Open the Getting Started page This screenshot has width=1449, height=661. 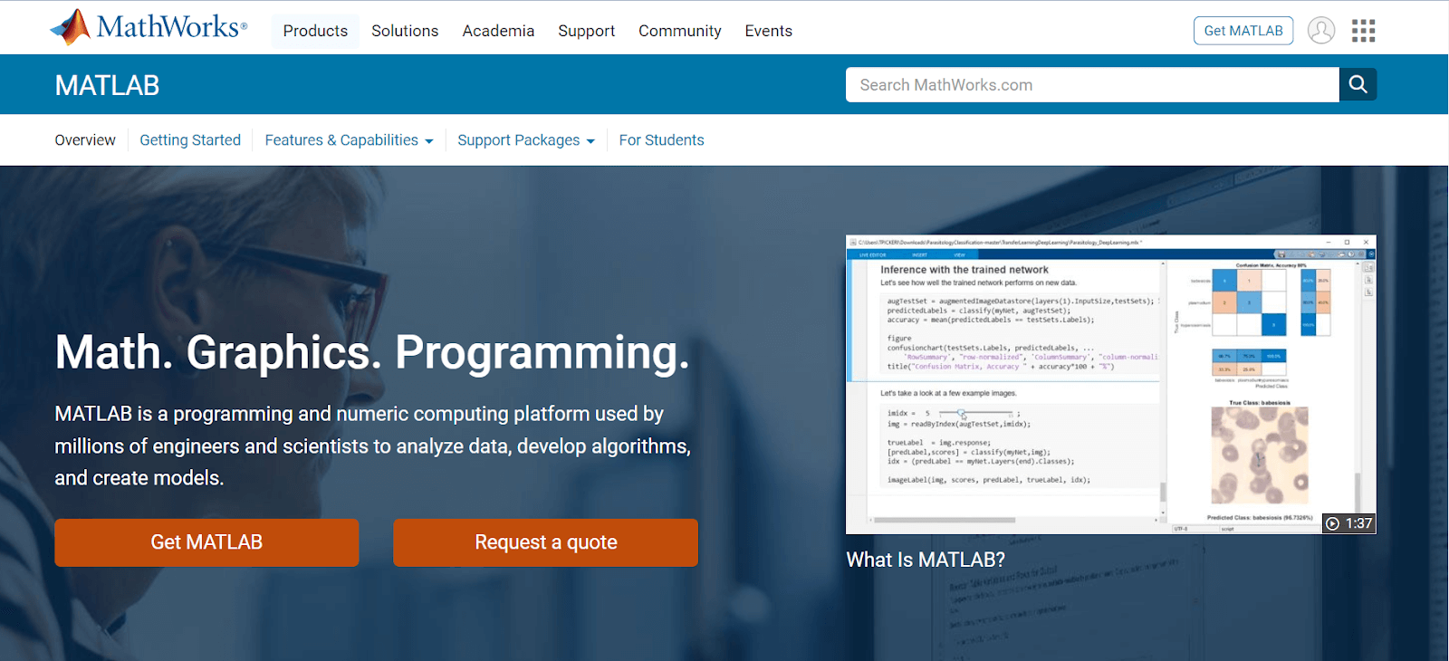click(x=190, y=140)
